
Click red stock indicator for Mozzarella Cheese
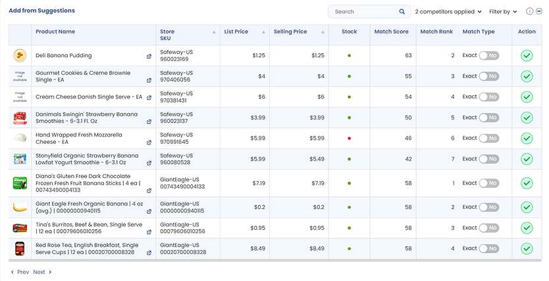[349, 139]
